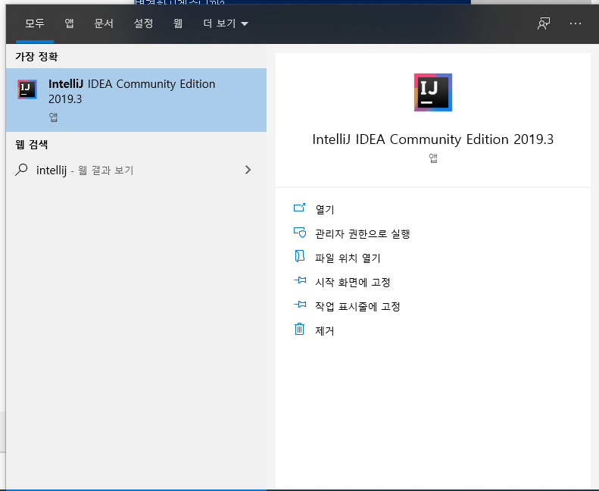The height and width of the screenshot is (491, 599).
Task: Select 파일 위치 열기
Action: (x=348, y=258)
